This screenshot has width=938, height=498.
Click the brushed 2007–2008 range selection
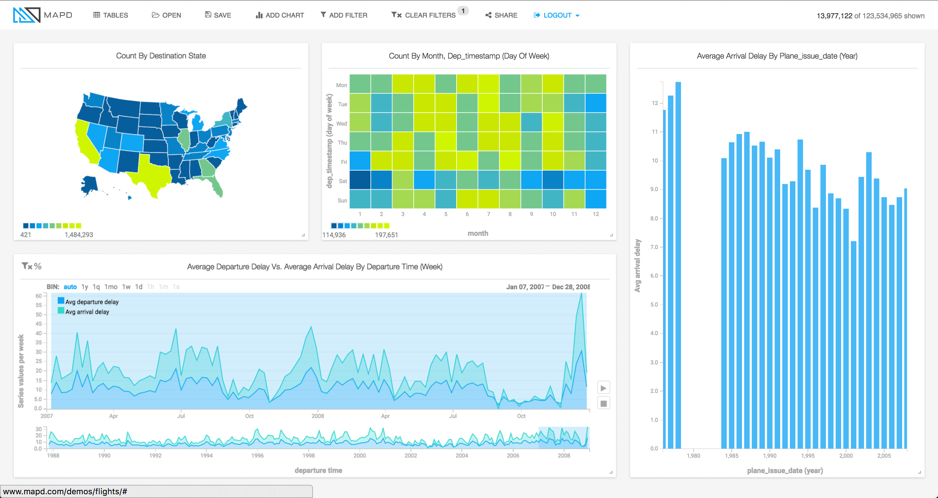(x=563, y=438)
